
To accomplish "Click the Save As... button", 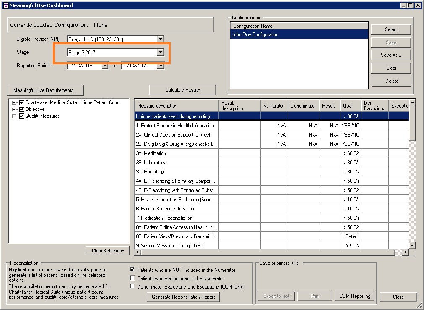I will click(x=391, y=55).
